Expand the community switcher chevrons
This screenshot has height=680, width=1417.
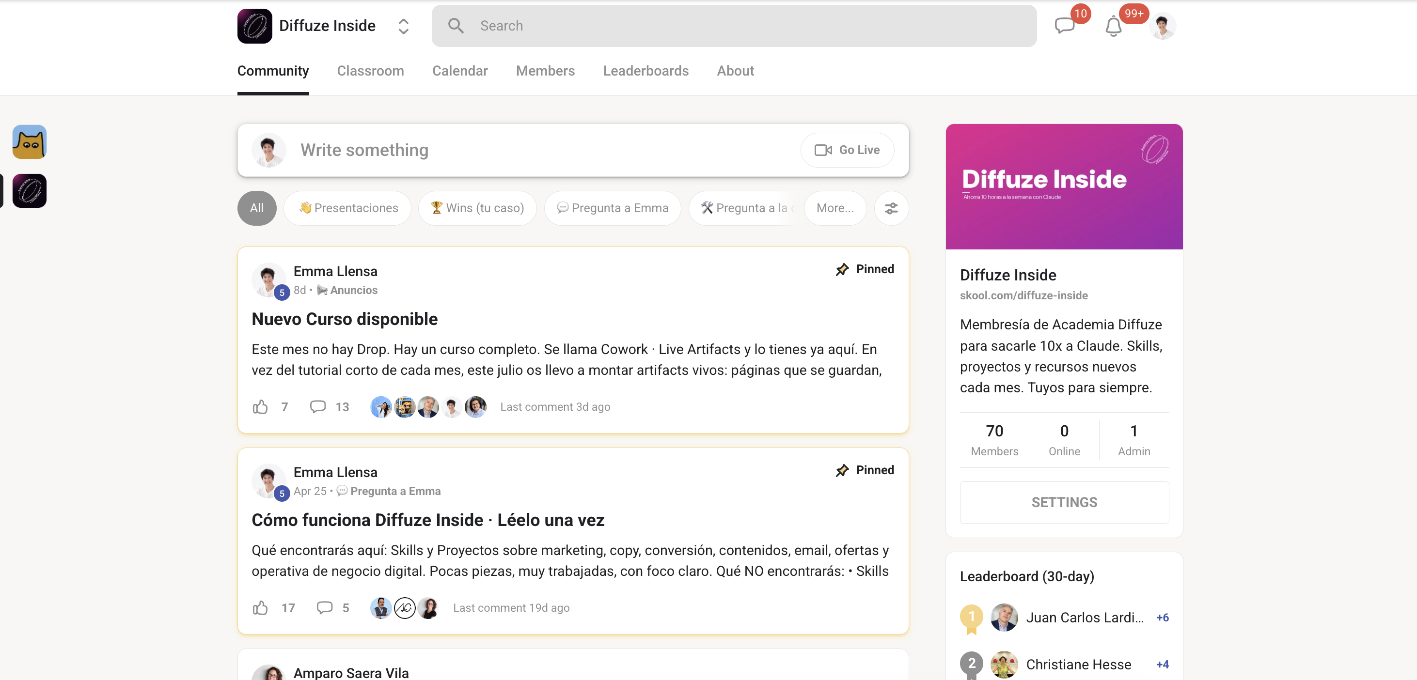point(403,26)
